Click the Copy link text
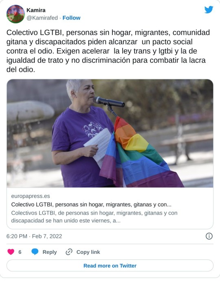 click(x=88, y=252)
